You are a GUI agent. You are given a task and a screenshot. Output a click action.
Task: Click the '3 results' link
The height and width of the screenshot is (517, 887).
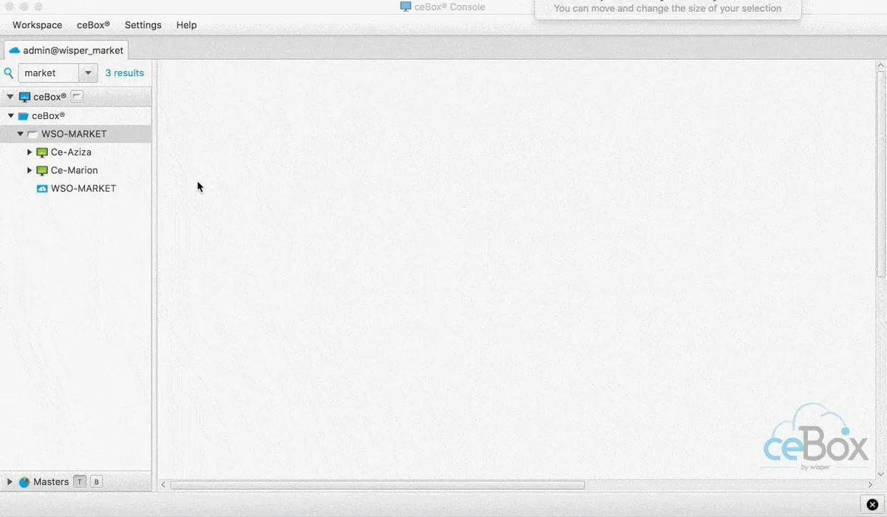point(124,73)
